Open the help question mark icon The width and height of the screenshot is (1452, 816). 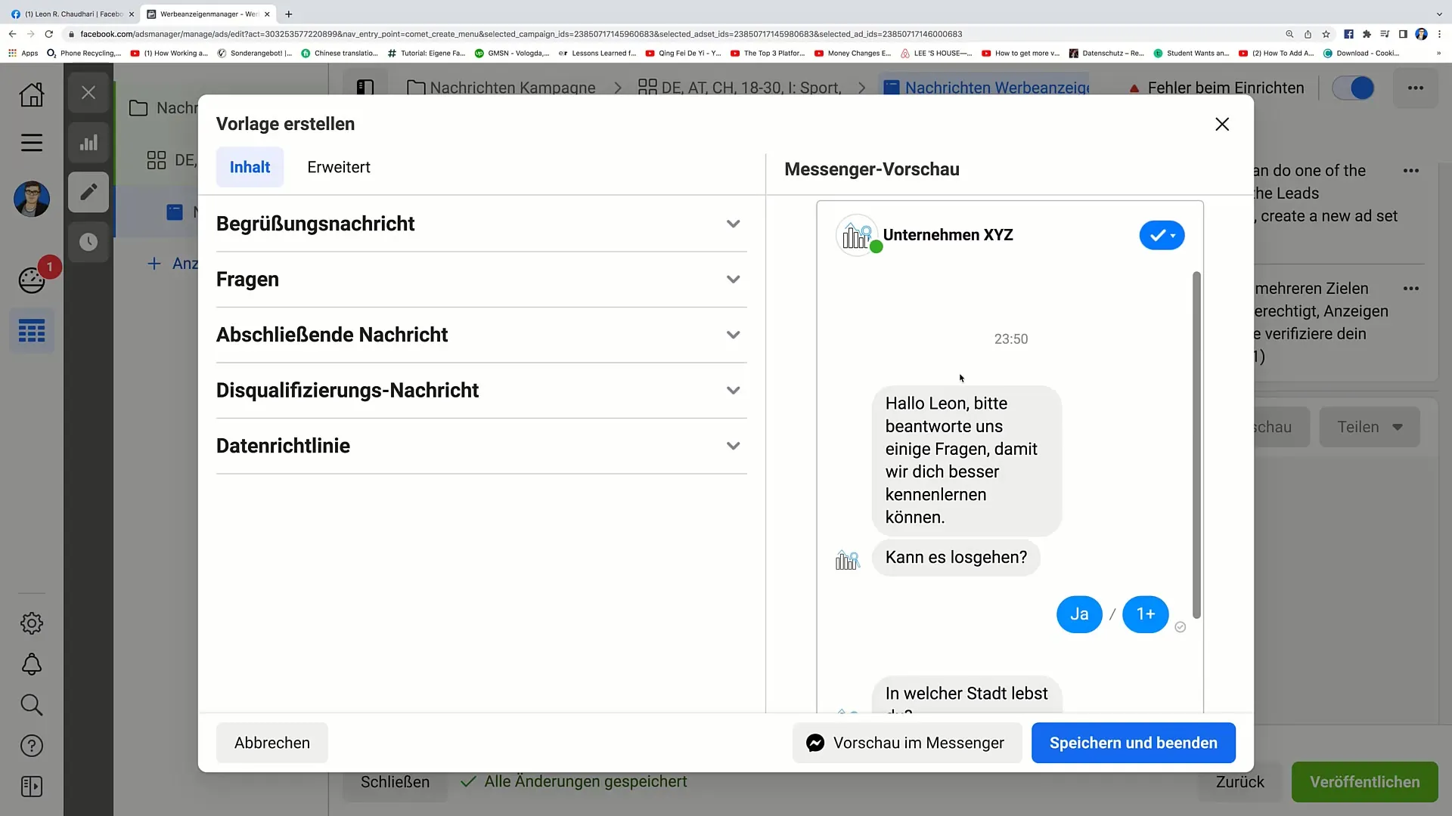(31, 746)
